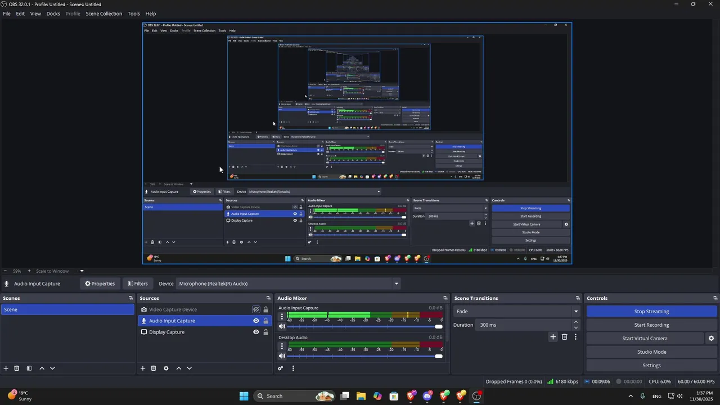The width and height of the screenshot is (720, 405).
Task: Click the Stop Streaming button
Action: tap(652, 312)
